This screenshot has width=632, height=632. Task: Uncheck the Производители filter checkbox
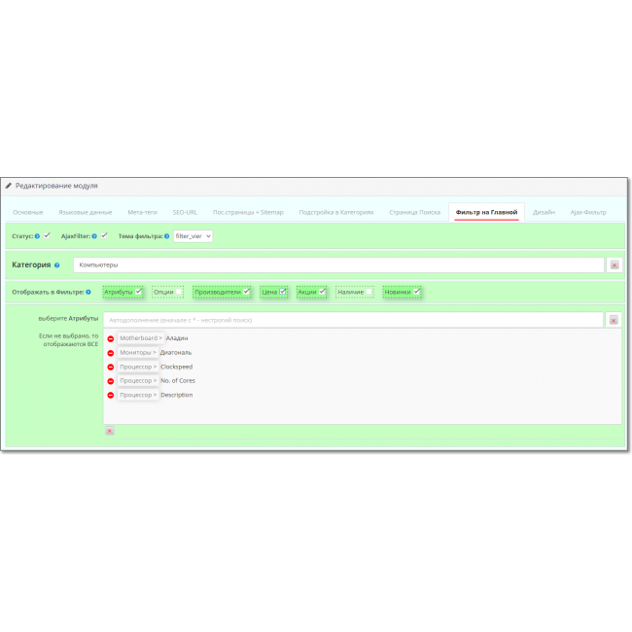(247, 291)
